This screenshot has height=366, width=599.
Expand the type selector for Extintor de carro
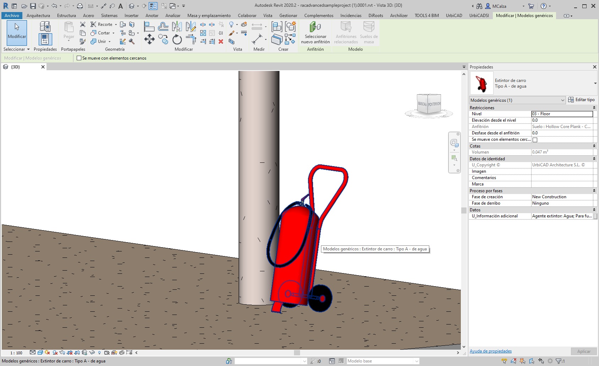[x=595, y=83]
